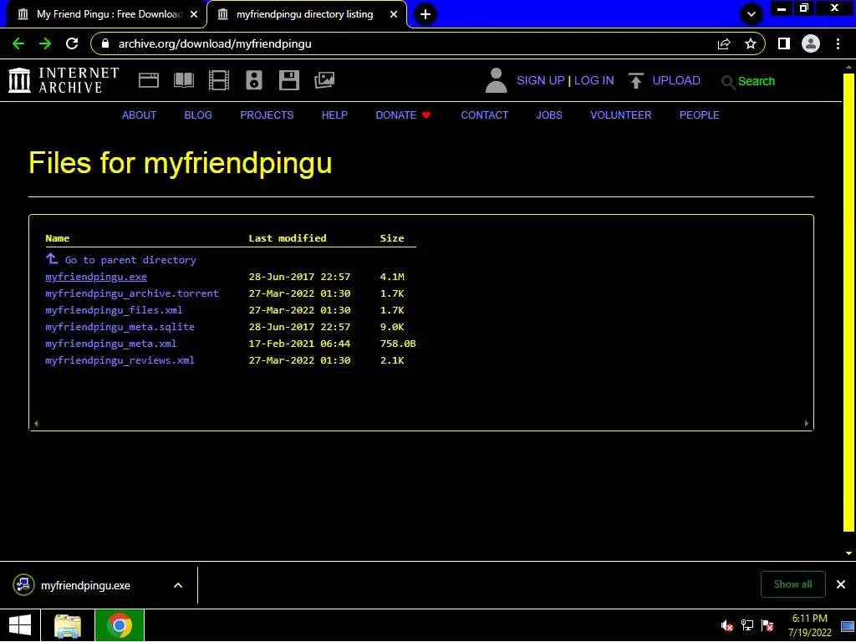Open File Explorer from taskbar
The width and height of the screenshot is (856, 642).
(x=68, y=625)
